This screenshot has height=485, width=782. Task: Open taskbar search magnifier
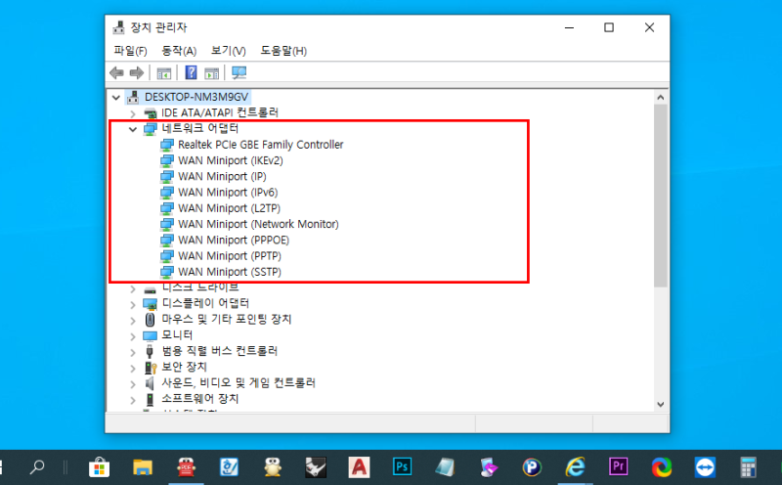click(37, 467)
